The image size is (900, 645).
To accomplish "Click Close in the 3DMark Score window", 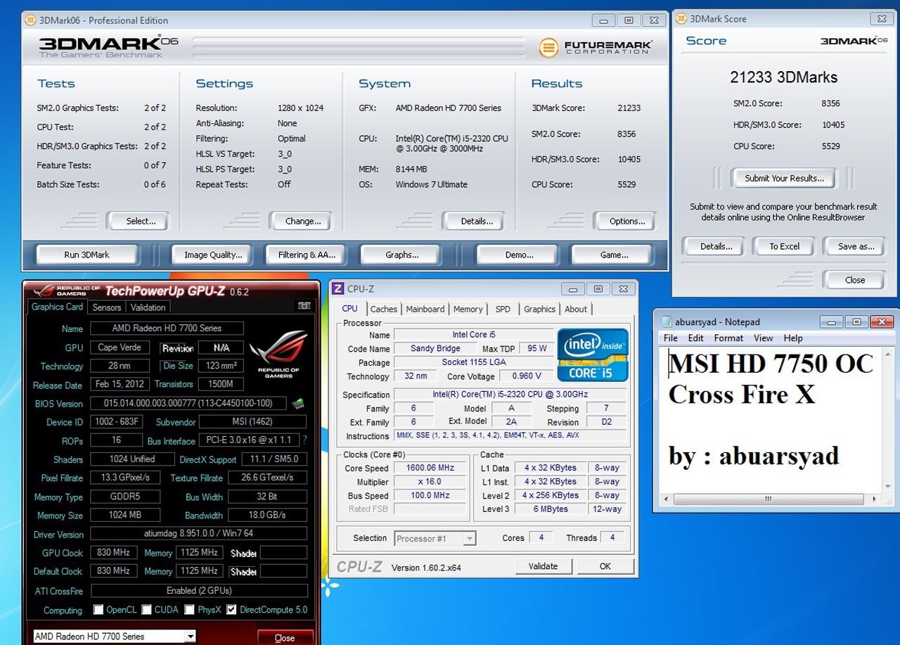I will tap(855, 280).
